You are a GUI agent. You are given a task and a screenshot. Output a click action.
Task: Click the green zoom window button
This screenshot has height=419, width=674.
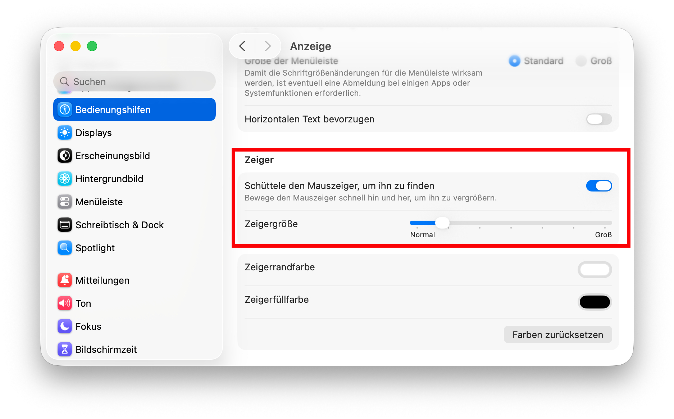[x=92, y=46]
